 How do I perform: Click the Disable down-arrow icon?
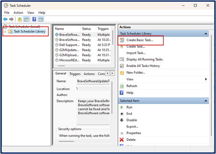click(122, 120)
